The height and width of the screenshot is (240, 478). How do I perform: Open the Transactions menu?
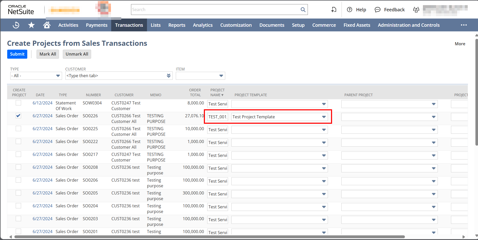[x=129, y=25]
